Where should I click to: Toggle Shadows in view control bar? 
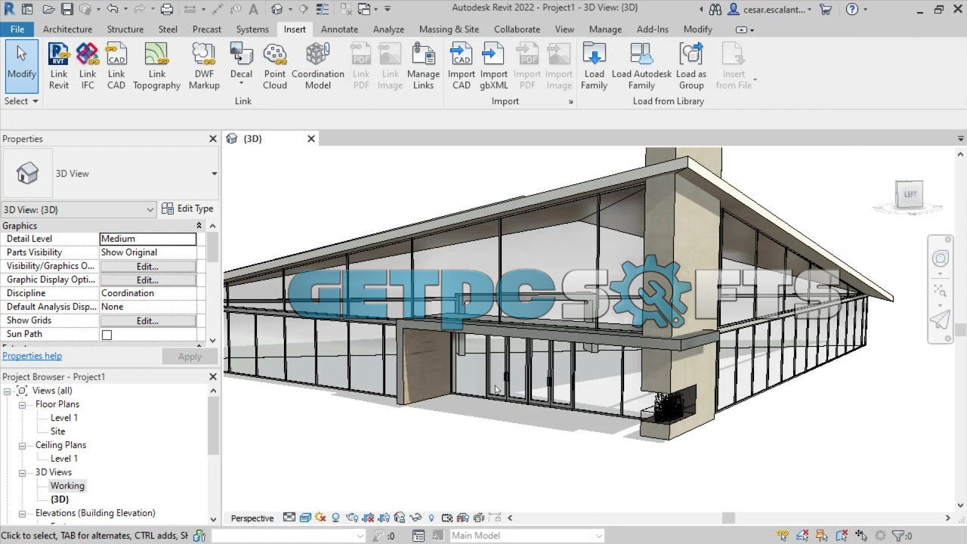[335, 518]
